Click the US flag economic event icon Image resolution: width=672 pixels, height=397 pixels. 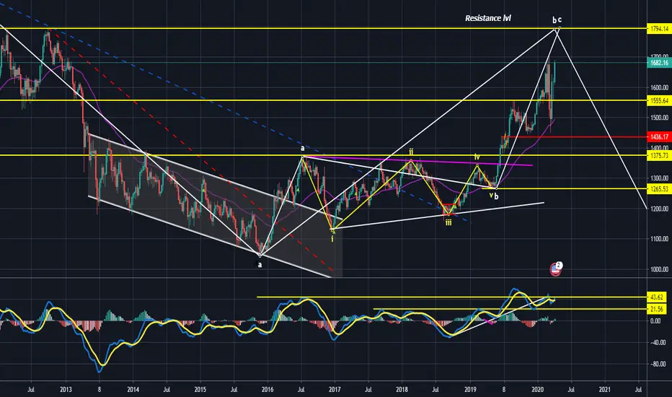pos(555,269)
